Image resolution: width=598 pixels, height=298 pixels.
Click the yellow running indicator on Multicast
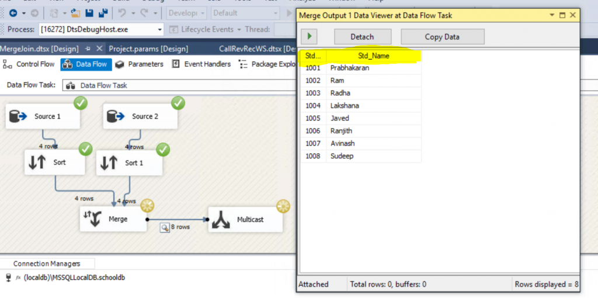coord(283,206)
